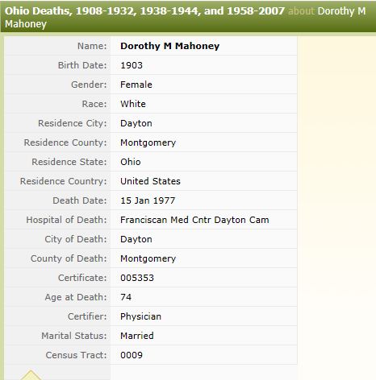
Task: Click the name value Dorothy M Mahoney
Action: pos(169,46)
